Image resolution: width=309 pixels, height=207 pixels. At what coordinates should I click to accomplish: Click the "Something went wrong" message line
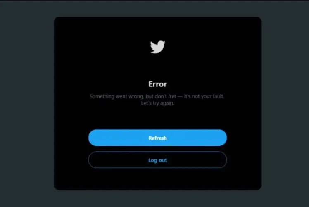[157, 96]
